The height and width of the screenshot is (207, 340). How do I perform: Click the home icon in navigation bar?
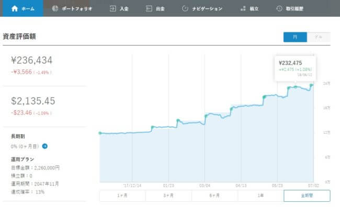point(15,8)
